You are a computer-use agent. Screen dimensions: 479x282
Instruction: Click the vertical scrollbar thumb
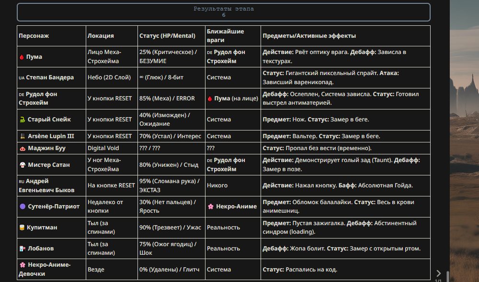(447, 277)
